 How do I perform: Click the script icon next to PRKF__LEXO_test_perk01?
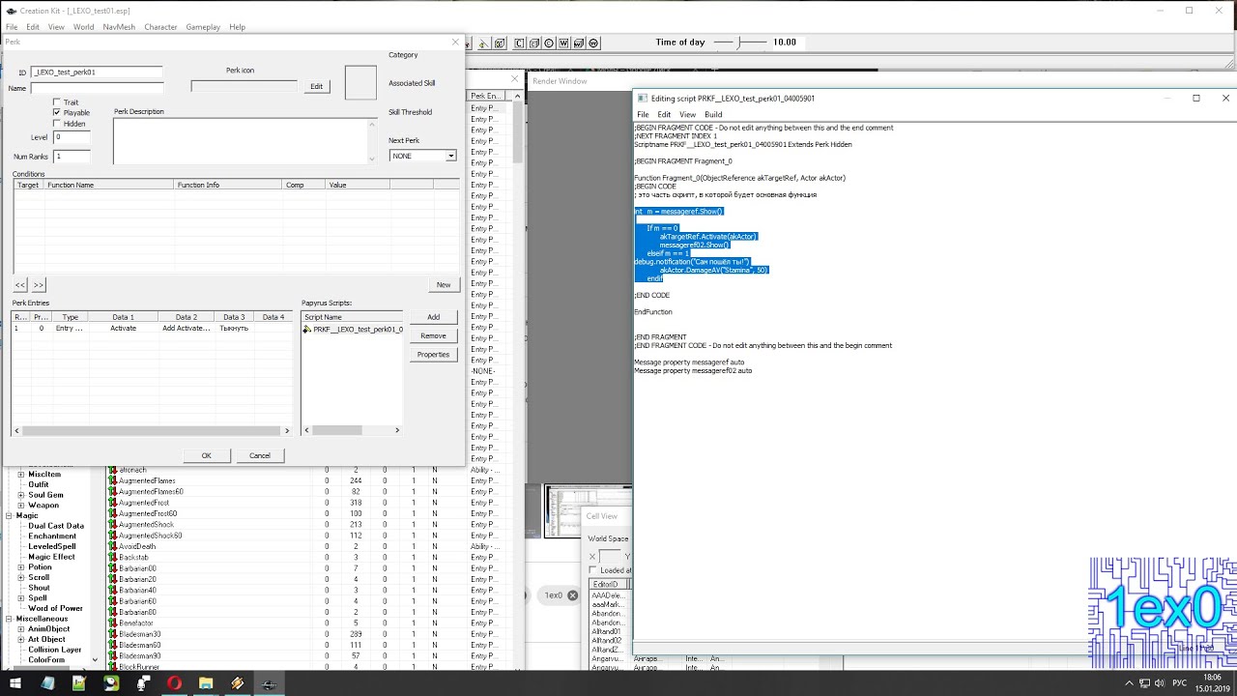pyautogui.click(x=307, y=329)
